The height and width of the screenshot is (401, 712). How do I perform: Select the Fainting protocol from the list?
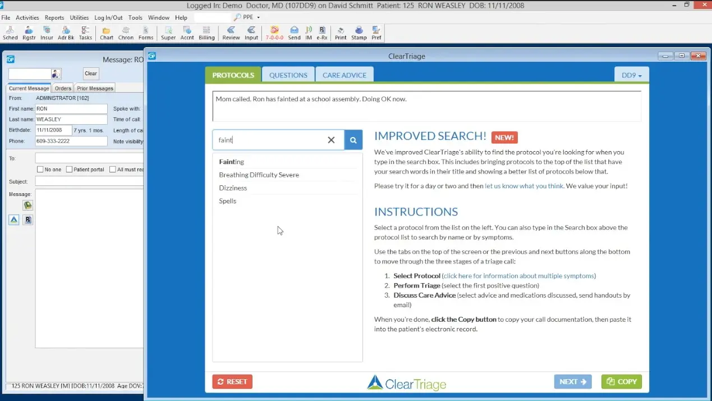[231, 161]
